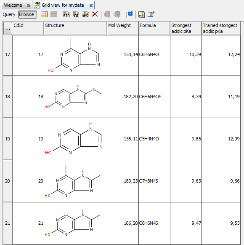The height and width of the screenshot is (245, 244).
Task: Click Mol Weight cell 180,23
Action: tap(123, 181)
